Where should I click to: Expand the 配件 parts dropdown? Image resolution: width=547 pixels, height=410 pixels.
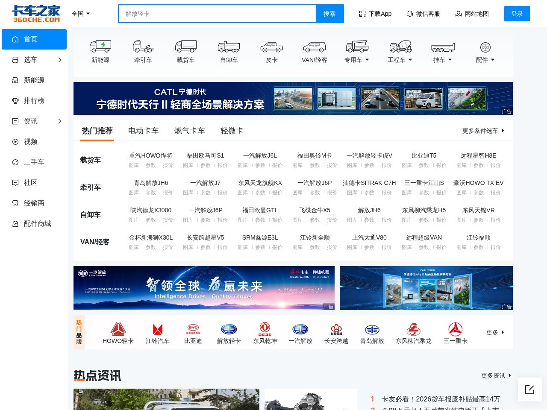(485, 60)
